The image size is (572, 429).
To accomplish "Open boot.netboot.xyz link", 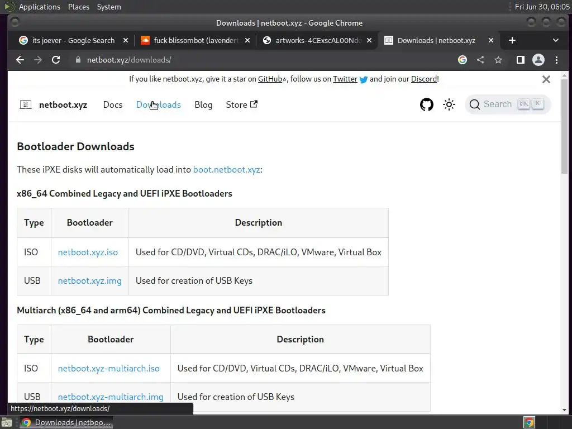I will (x=227, y=170).
